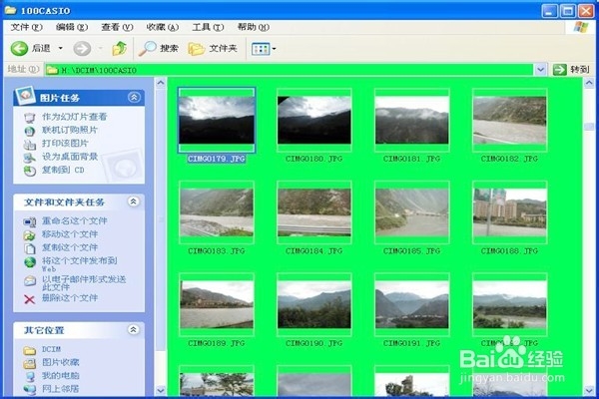Select thumbnail CIMG0189.JPG

pos(217,304)
